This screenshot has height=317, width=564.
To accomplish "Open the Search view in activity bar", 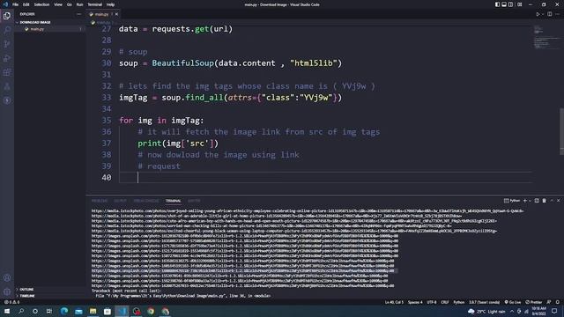I will click(7, 30).
